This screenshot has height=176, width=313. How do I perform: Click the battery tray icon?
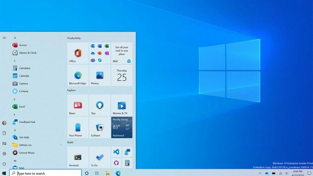tap(274, 173)
